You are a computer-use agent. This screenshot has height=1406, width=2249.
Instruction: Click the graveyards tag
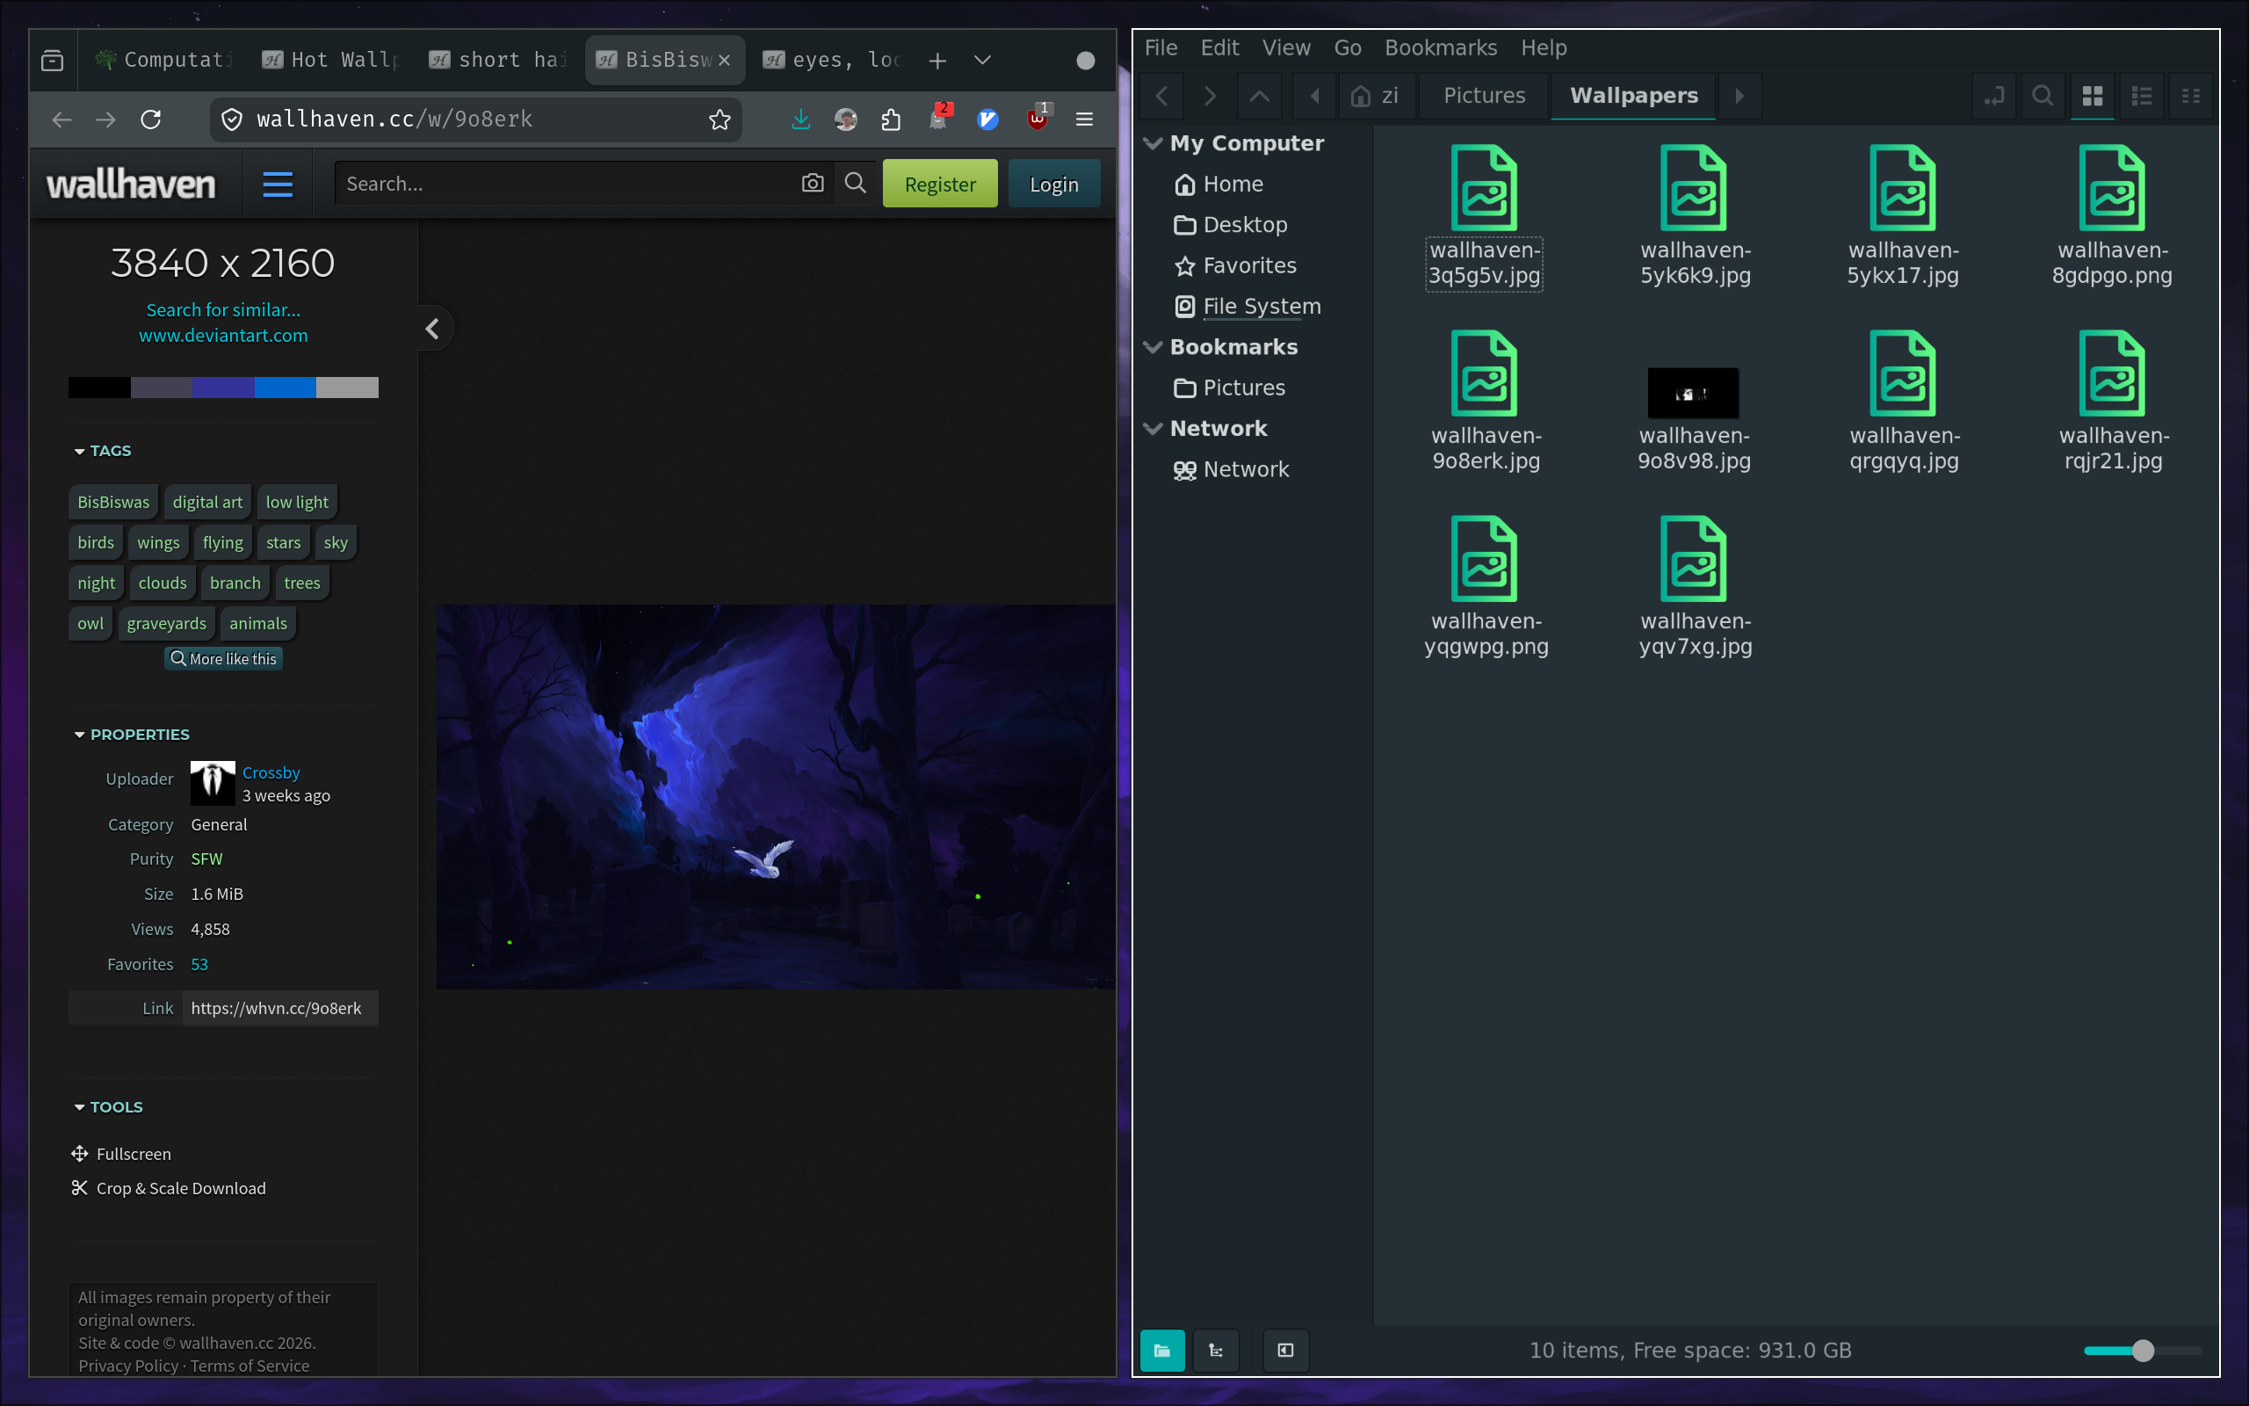click(166, 624)
